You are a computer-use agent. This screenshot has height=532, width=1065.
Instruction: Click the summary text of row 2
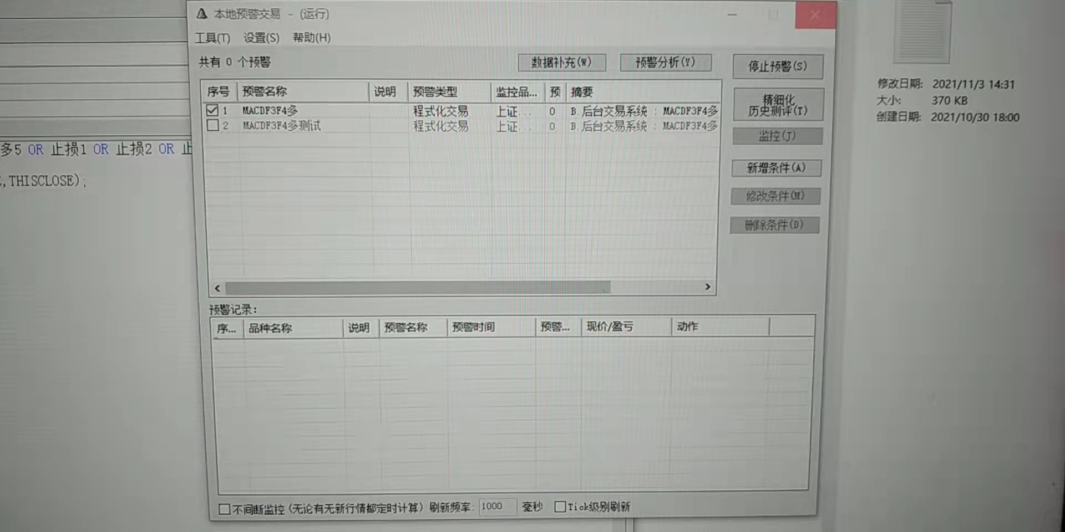[x=644, y=126]
